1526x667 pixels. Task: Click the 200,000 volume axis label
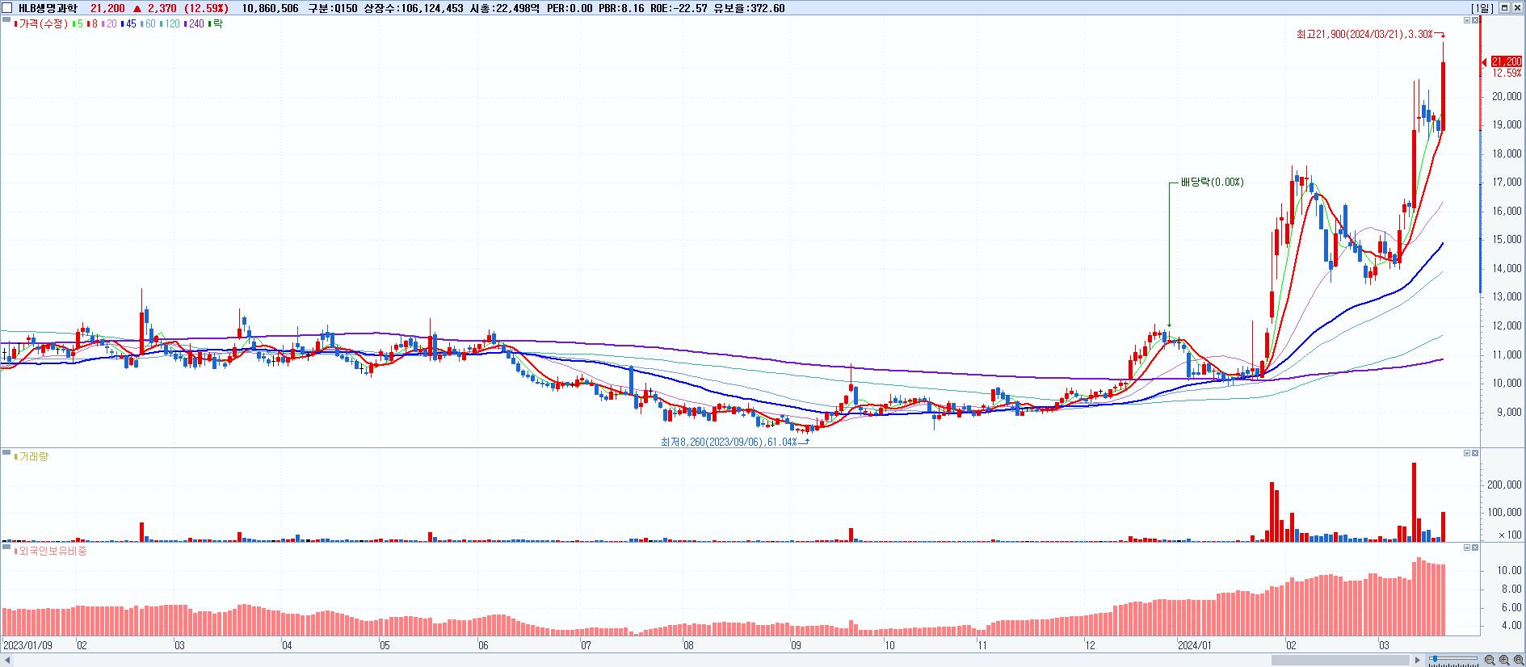[x=1504, y=485]
